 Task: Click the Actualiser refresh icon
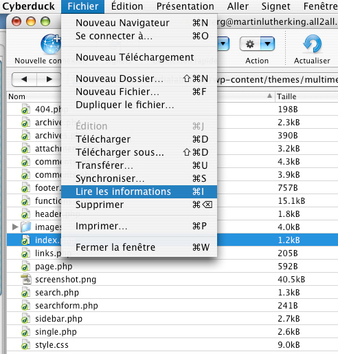tap(313, 44)
